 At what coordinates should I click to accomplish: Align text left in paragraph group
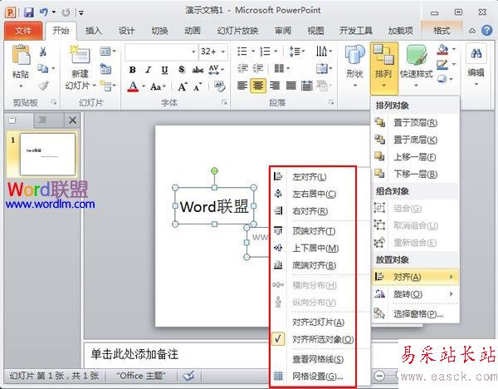coord(242,86)
